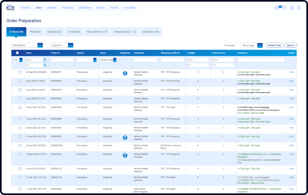The width and height of the screenshot is (308, 195).
Task: Open the calendar for Date To filter
Action: point(45,65)
